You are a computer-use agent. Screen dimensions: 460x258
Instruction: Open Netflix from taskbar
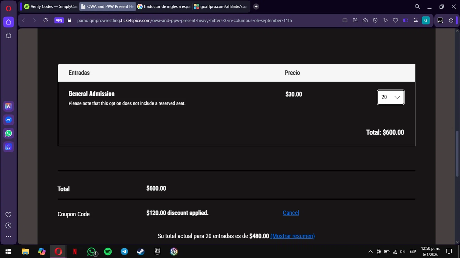click(x=75, y=252)
